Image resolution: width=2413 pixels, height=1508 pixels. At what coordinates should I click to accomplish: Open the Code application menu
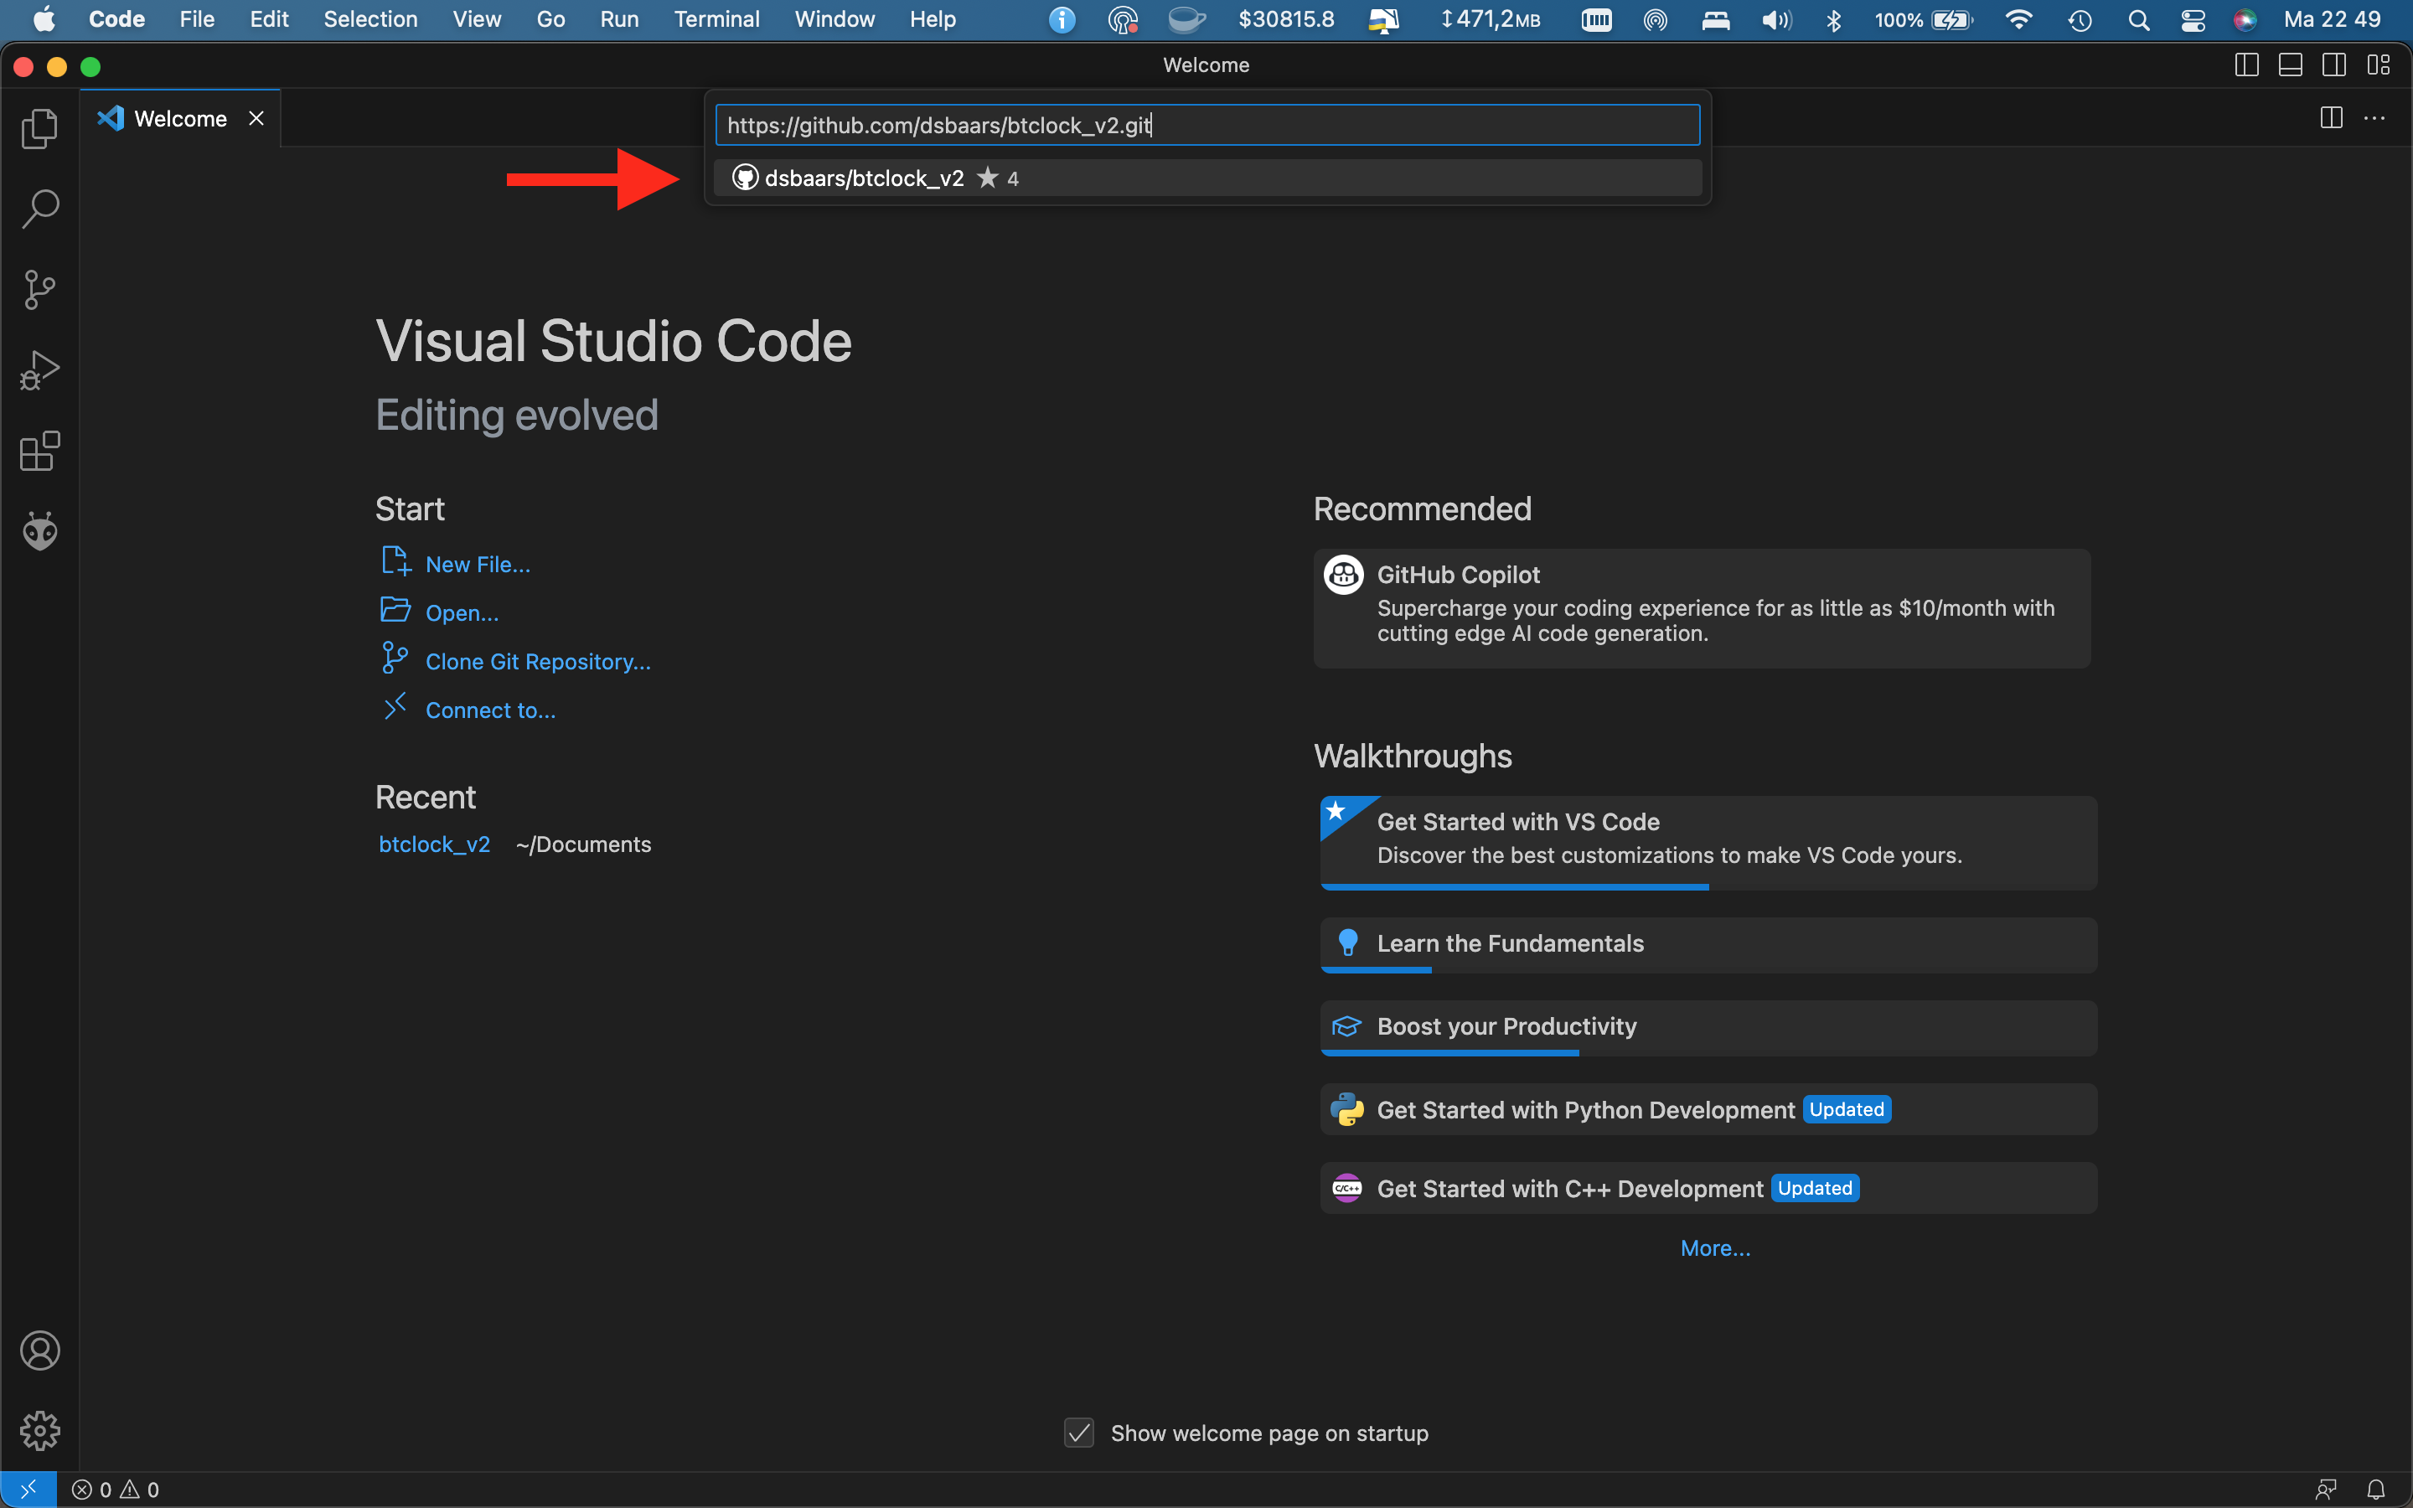(116, 19)
